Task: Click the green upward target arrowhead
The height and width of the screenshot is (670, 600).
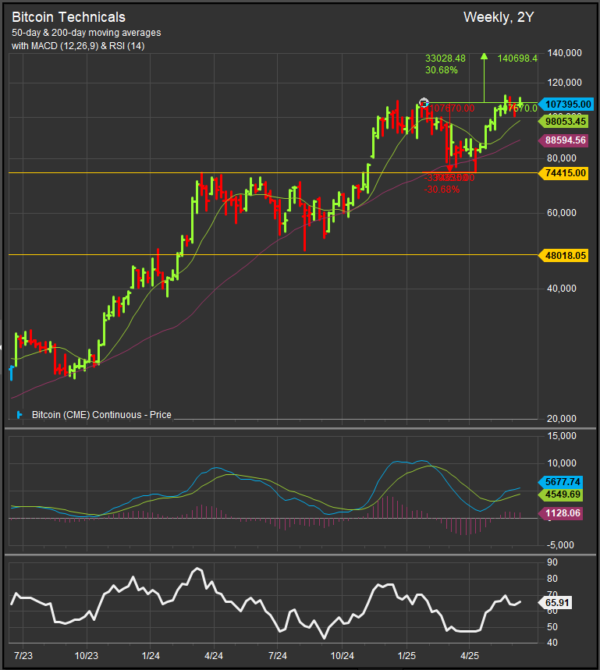Action: (x=484, y=56)
